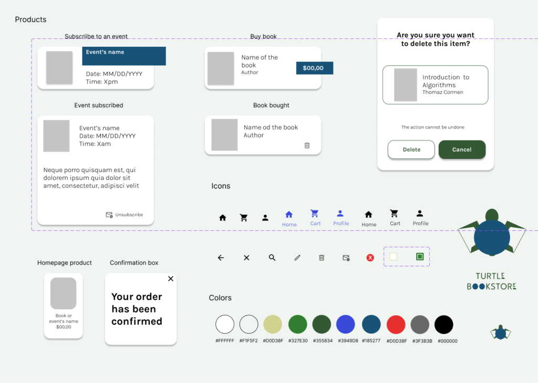Close the order confirmation box
Image resolution: width=538 pixels, height=383 pixels.
coord(170,279)
